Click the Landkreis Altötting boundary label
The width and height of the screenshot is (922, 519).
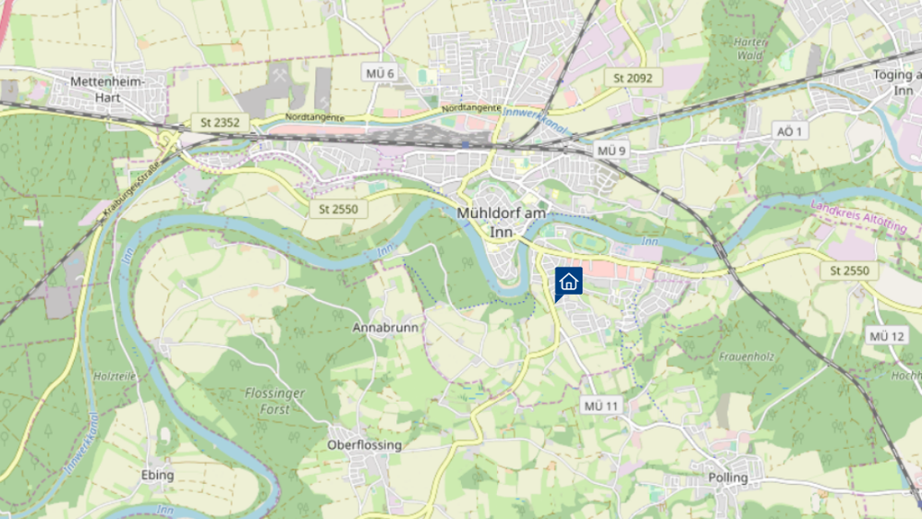(x=858, y=216)
